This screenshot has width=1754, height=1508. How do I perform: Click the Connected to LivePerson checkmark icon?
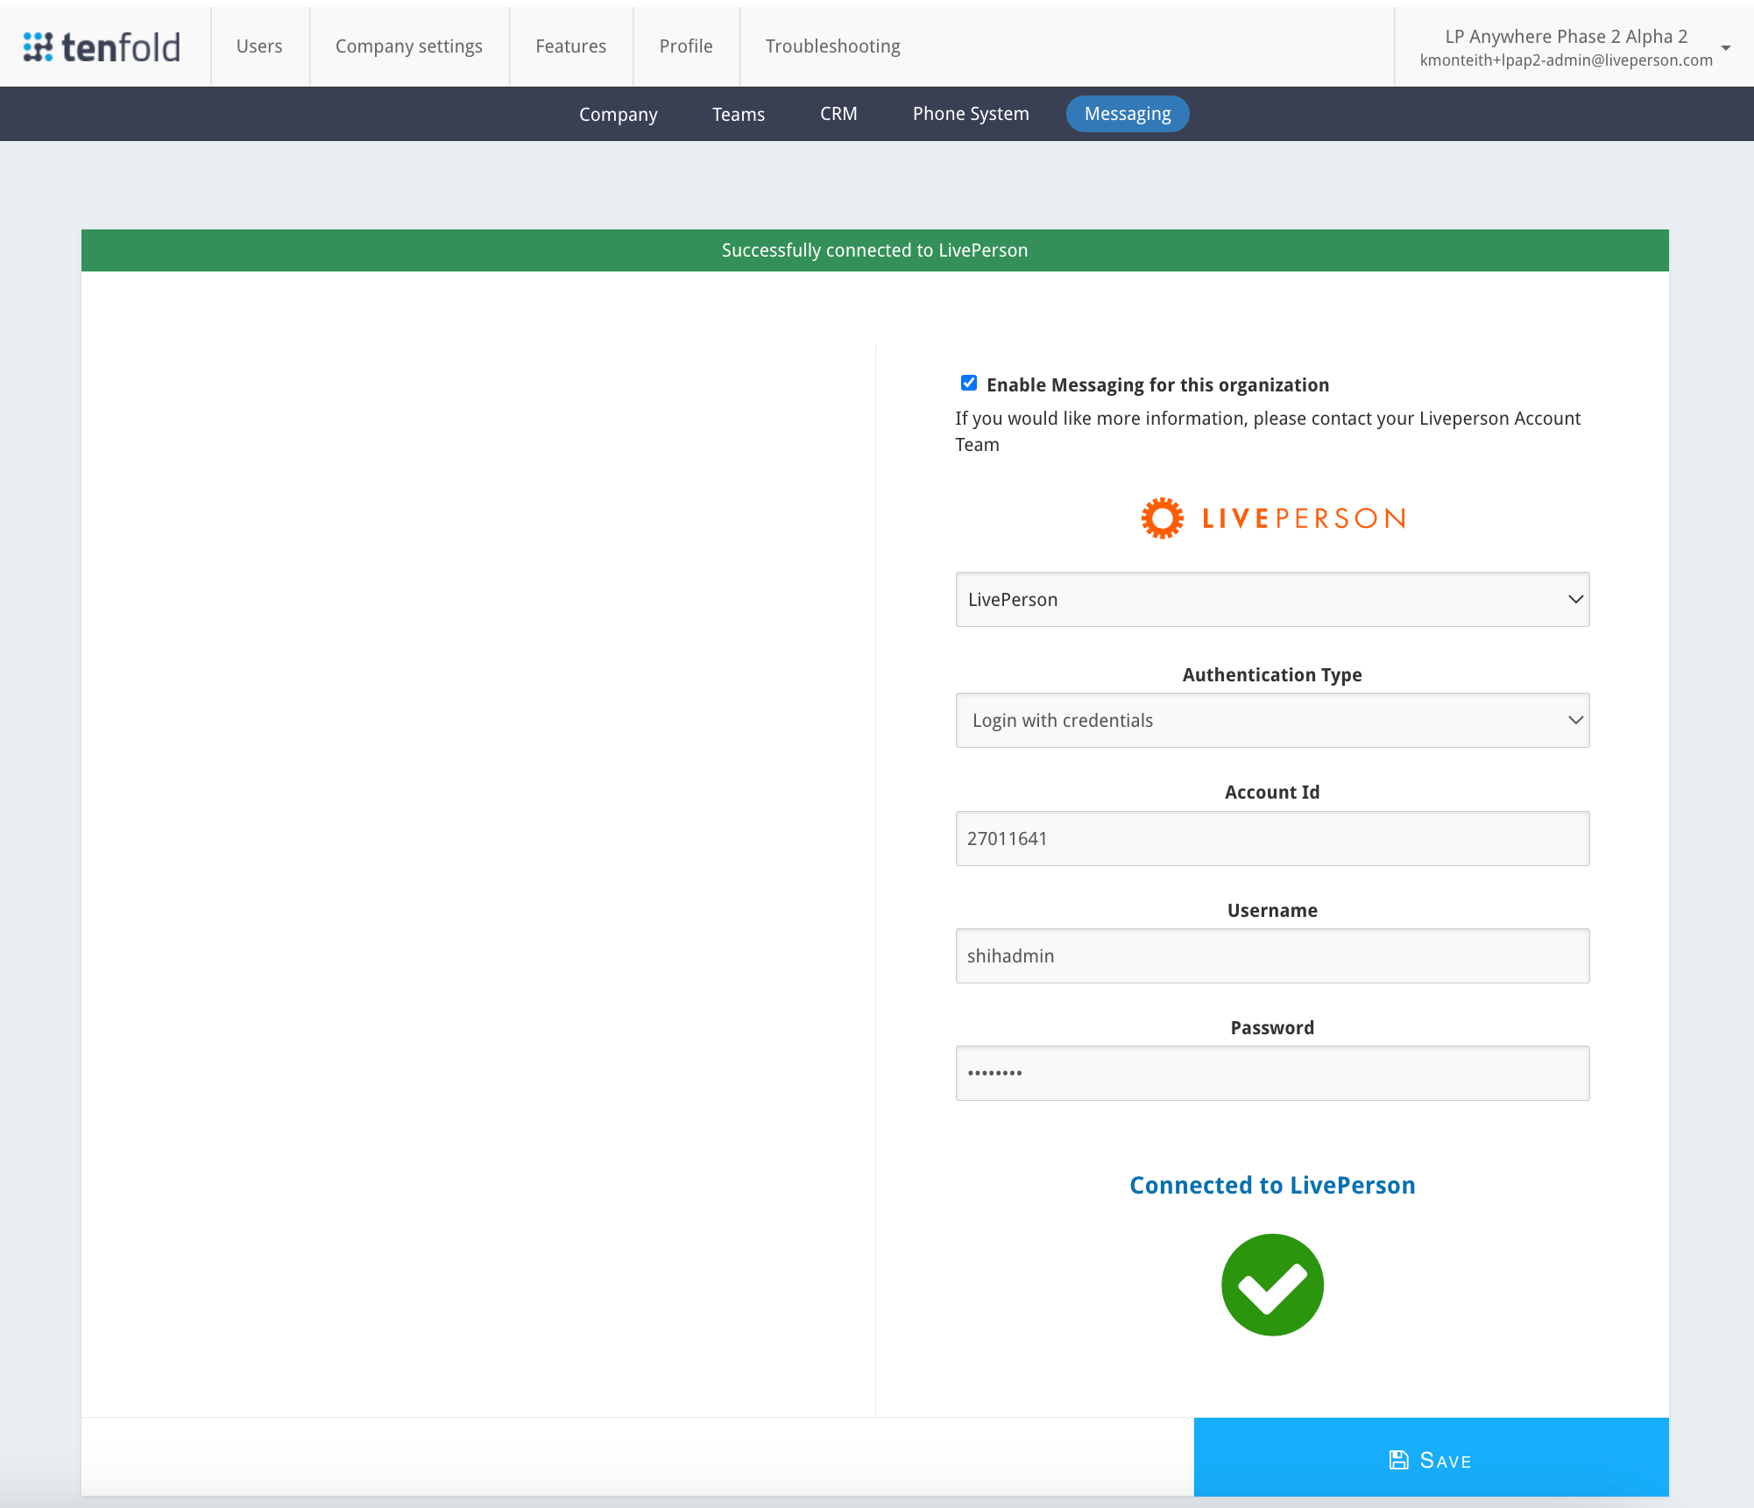(1272, 1285)
